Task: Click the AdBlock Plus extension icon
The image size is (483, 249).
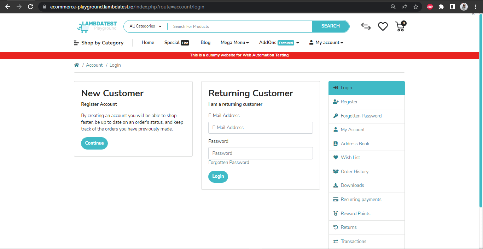Action: click(430, 7)
